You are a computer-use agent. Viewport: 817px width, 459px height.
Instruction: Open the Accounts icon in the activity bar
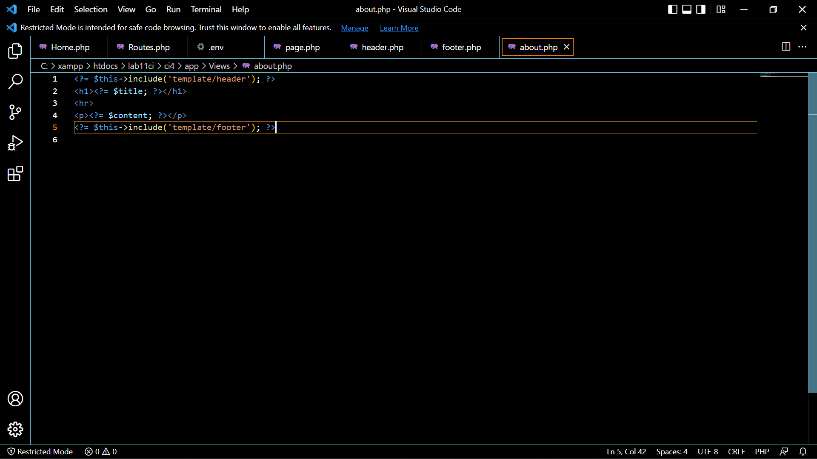15,399
